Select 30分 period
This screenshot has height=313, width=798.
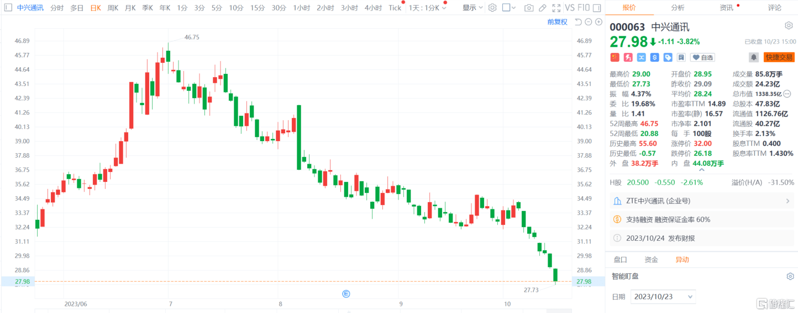(x=279, y=8)
